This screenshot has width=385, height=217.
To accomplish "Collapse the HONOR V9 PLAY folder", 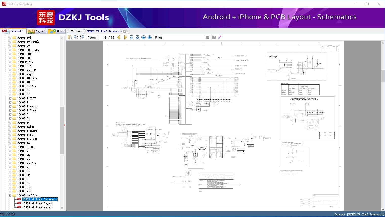I will coord(10,195).
